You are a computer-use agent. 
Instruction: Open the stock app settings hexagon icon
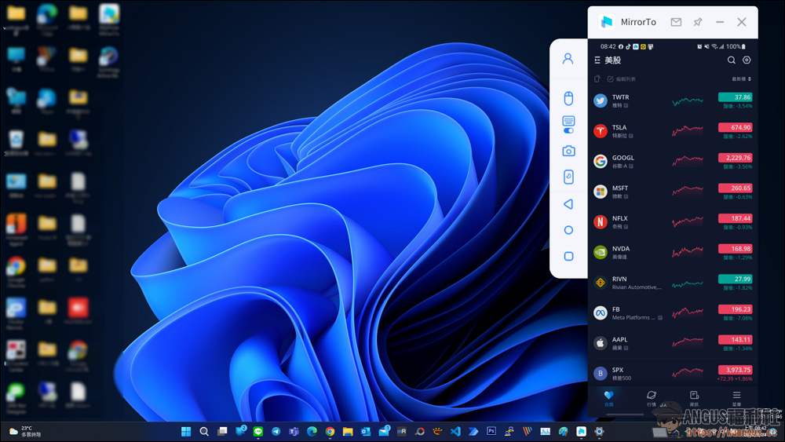click(747, 60)
